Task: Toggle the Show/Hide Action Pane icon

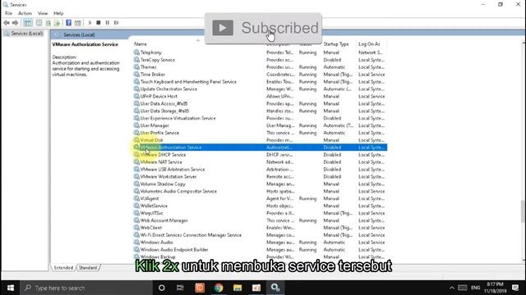Action: coord(77,23)
